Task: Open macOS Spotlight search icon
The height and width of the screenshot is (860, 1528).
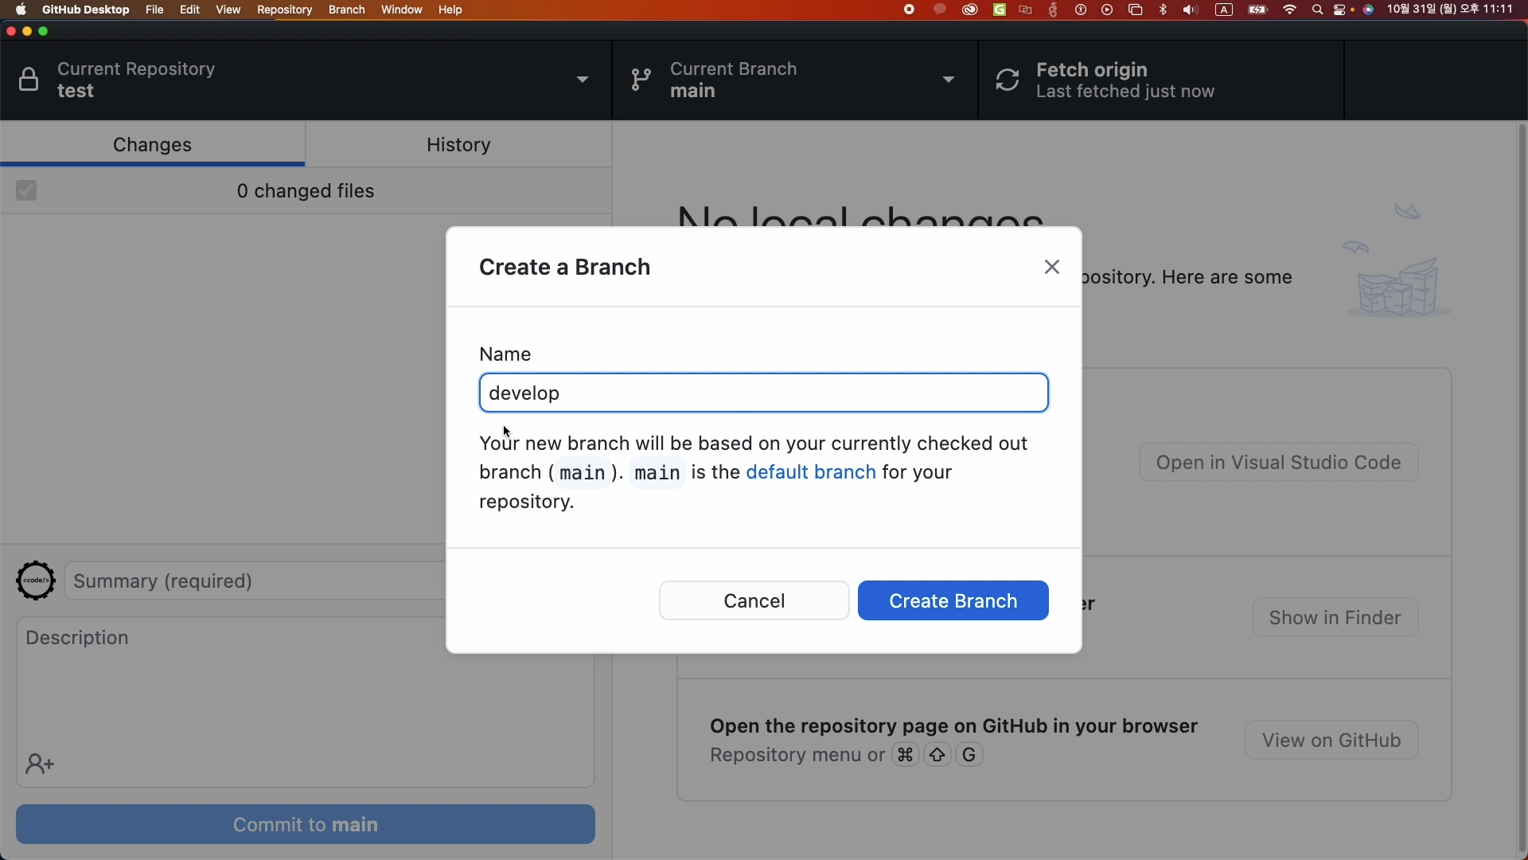Action: click(x=1318, y=10)
